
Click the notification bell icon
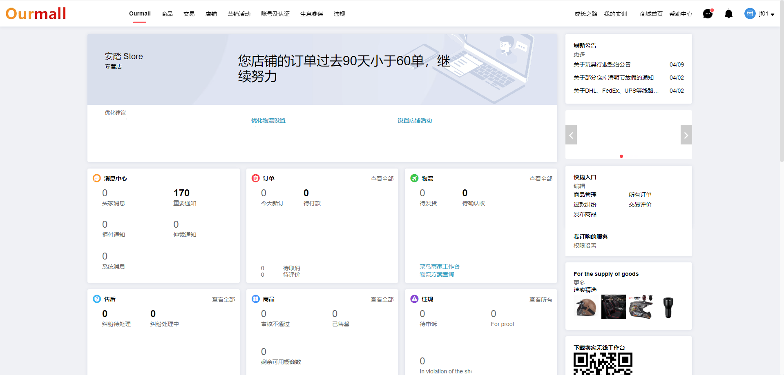tap(728, 14)
